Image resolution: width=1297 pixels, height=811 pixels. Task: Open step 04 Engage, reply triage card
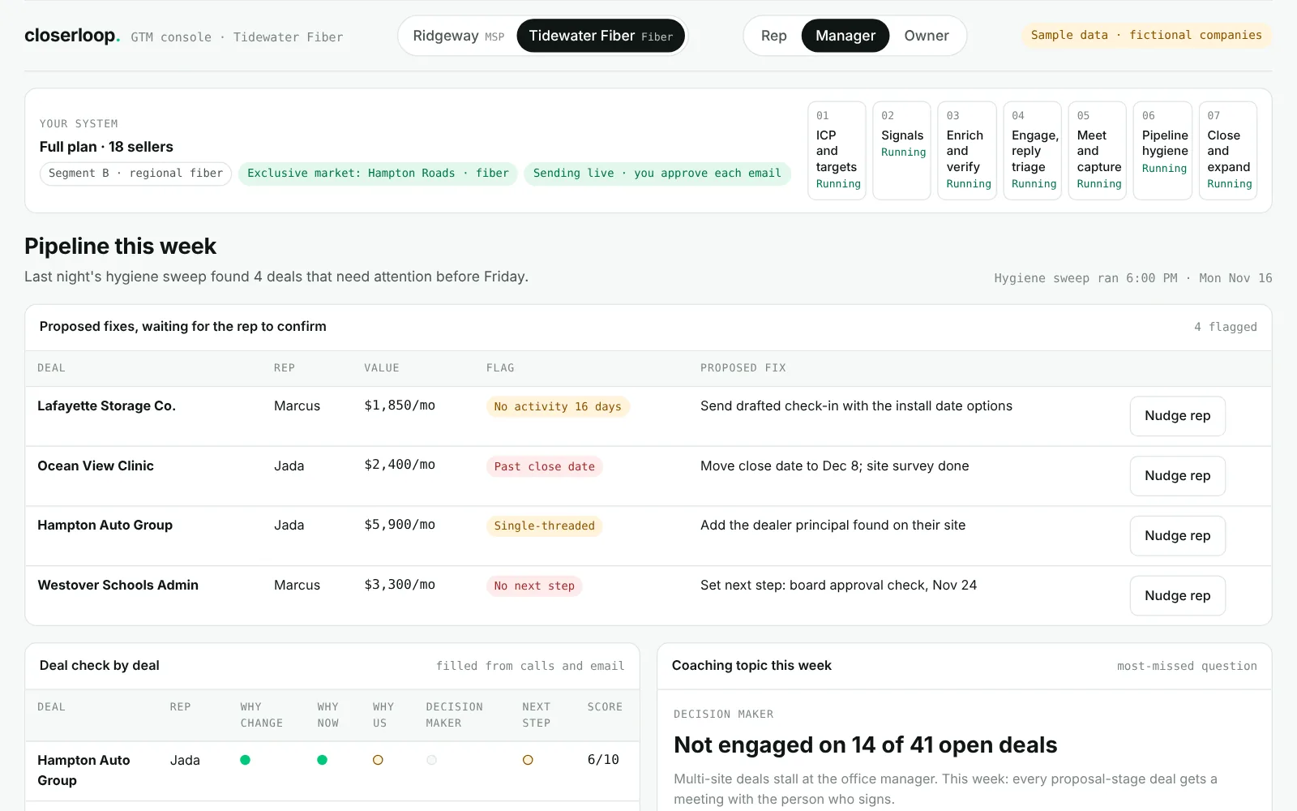coord(1033,150)
